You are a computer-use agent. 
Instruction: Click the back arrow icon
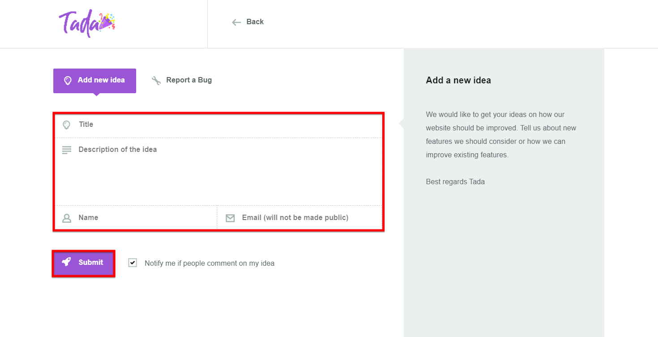[237, 22]
